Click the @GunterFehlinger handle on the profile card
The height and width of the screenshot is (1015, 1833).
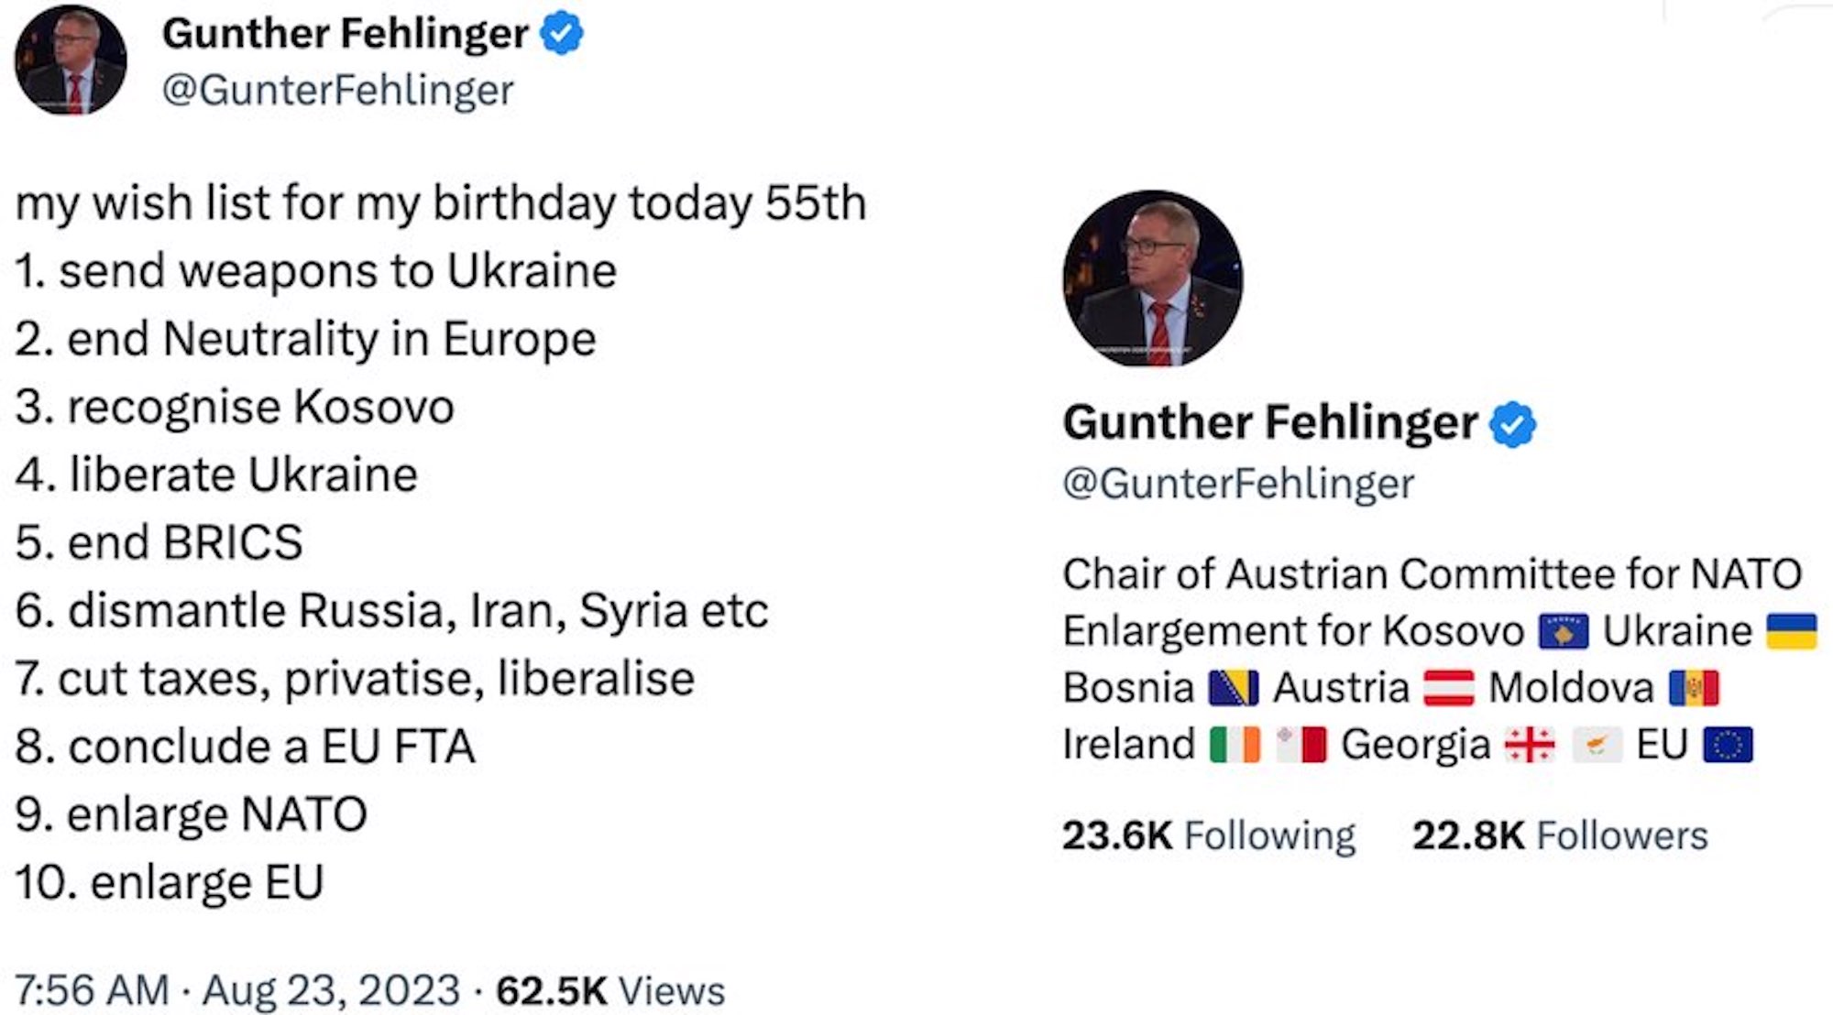[x=1238, y=484]
